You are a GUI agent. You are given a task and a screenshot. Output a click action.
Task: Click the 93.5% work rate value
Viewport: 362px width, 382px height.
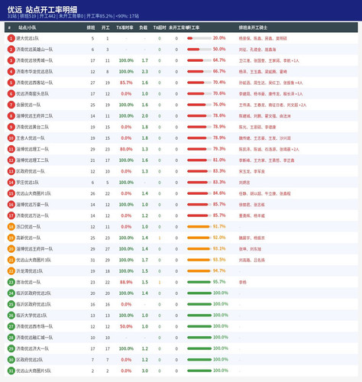point(219,260)
